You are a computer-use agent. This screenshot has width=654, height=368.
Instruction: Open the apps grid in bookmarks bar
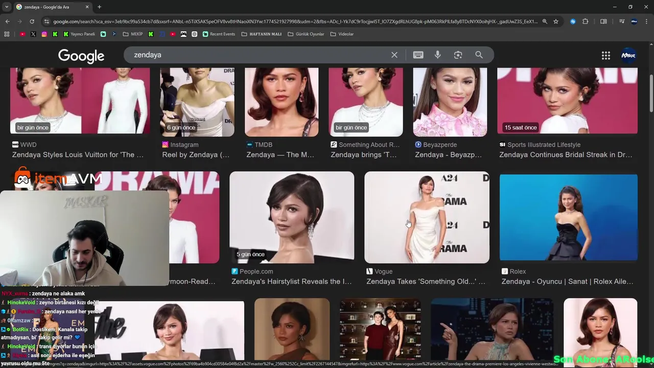(x=7, y=34)
